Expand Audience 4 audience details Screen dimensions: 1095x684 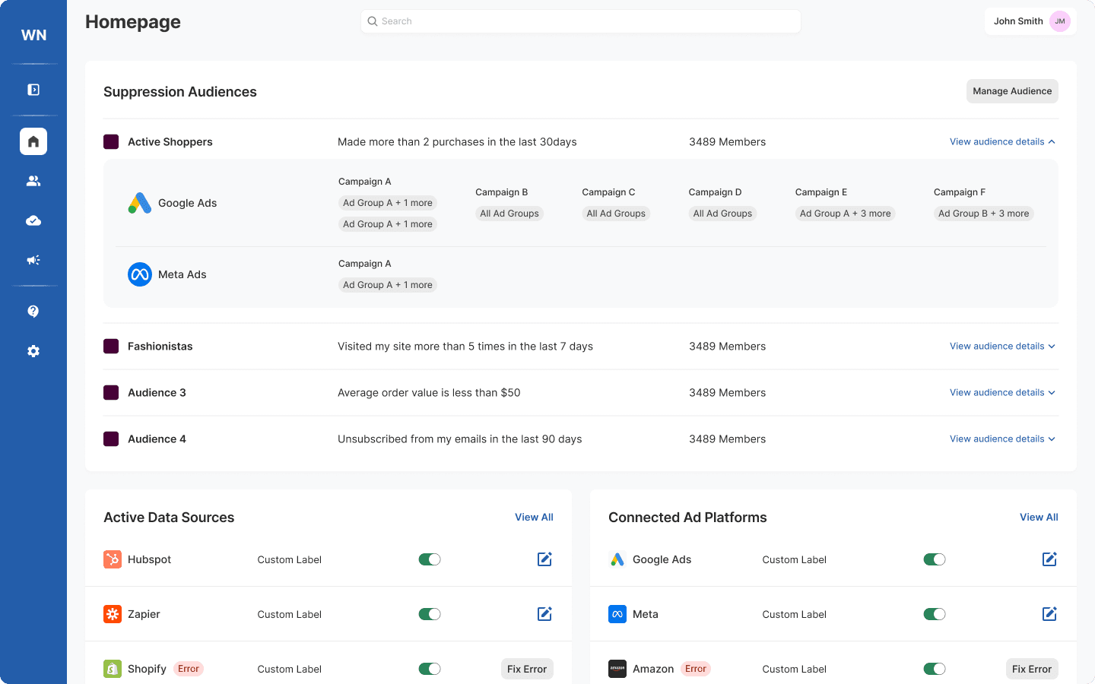coord(1002,439)
